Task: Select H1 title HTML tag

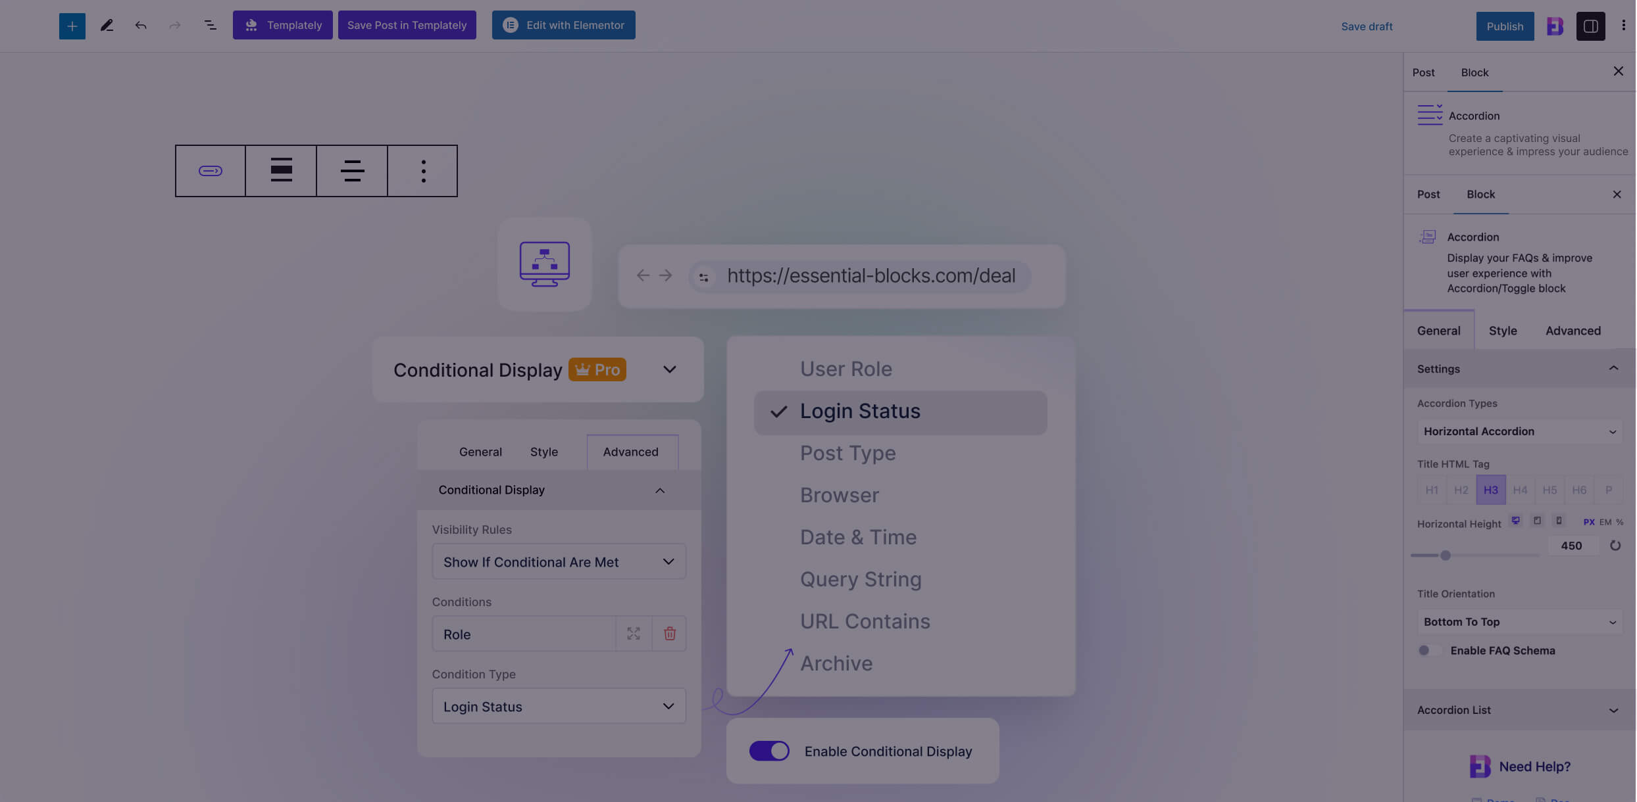Action: (1432, 490)
